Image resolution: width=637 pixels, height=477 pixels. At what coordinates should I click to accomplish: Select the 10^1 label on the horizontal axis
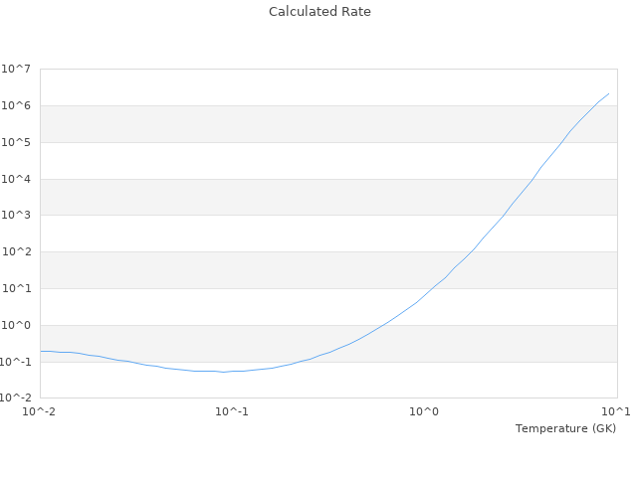click(x=617, y=411)
